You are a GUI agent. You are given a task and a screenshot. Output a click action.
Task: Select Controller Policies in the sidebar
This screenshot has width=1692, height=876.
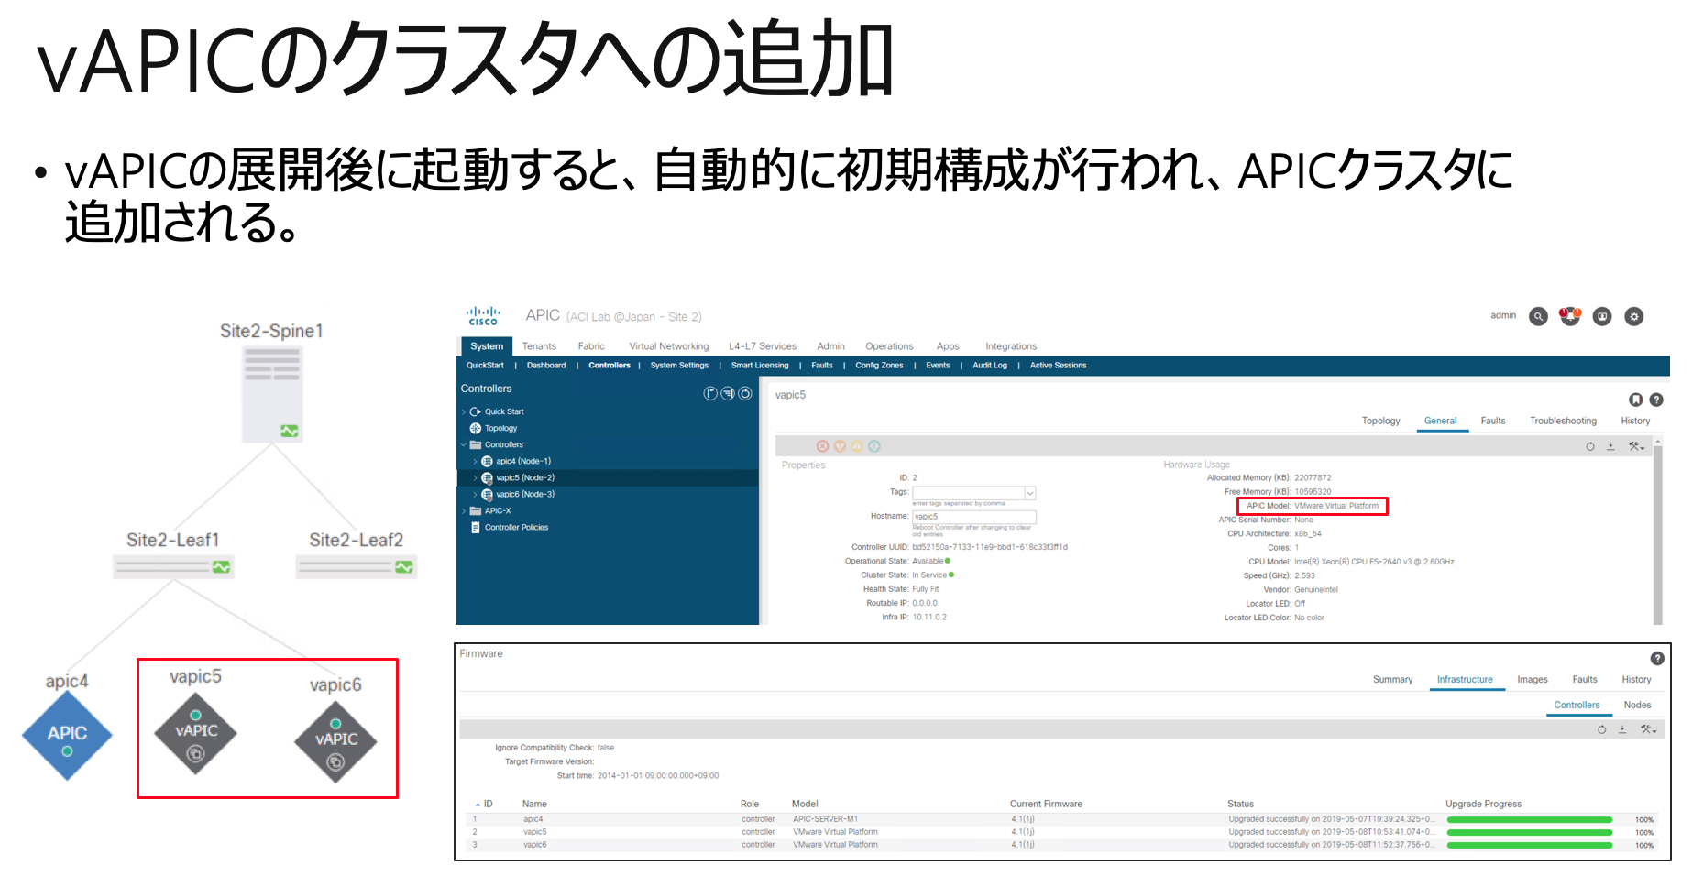coord(516,527)
